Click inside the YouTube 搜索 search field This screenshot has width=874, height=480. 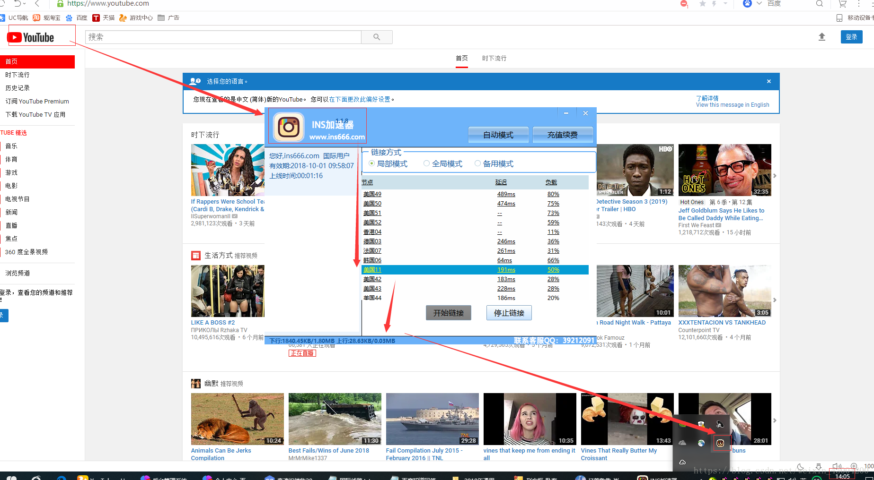pyautogui.click(x=223, y=37)
